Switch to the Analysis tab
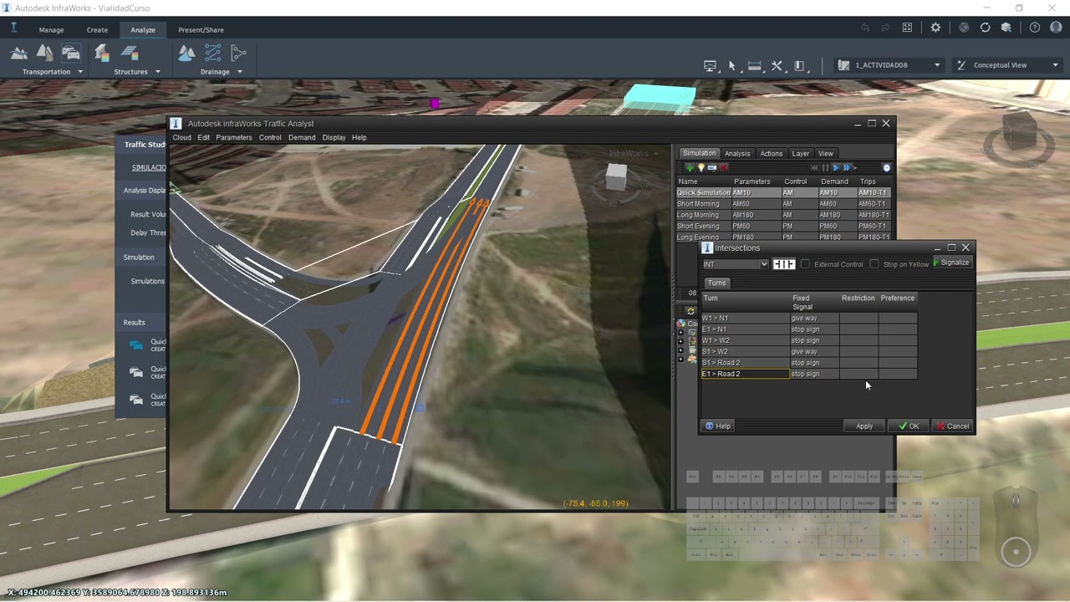Viewport: 1070px width, 602px height. click(737, 154)
